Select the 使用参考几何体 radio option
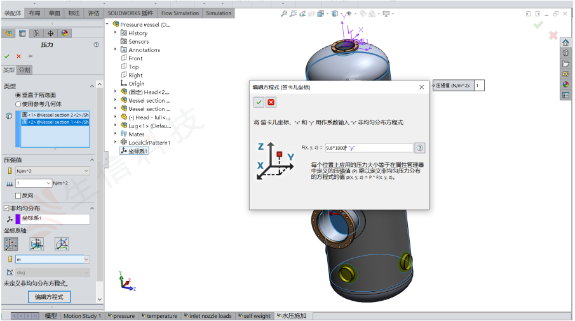 pyautogui.click(x=18, y=103)
